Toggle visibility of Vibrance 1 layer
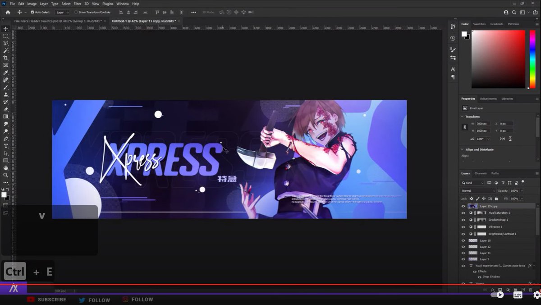 [x=463, y=227]
